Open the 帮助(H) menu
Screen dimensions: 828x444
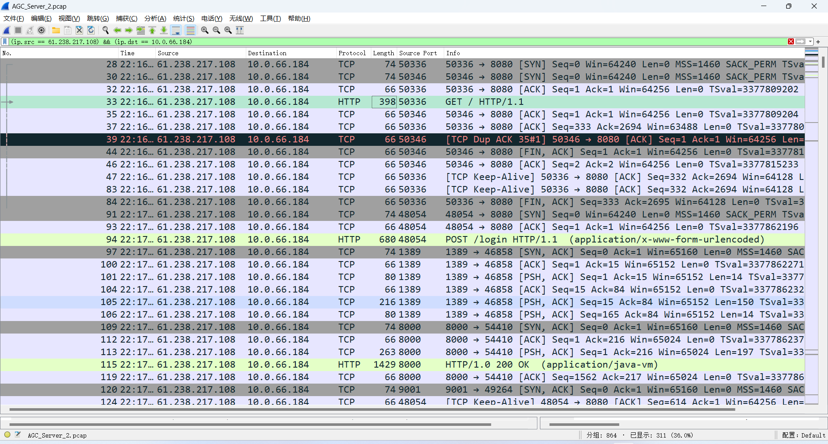coord(299,19)
